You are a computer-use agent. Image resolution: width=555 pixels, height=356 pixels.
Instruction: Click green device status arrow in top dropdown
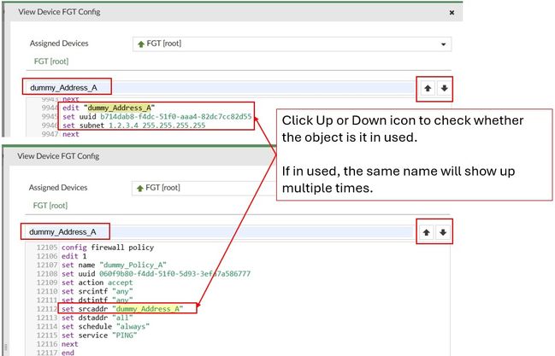[x=141, y=44]
